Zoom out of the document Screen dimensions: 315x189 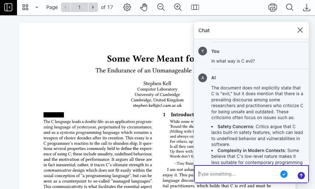pyautogui.click(x=161, y=8)
